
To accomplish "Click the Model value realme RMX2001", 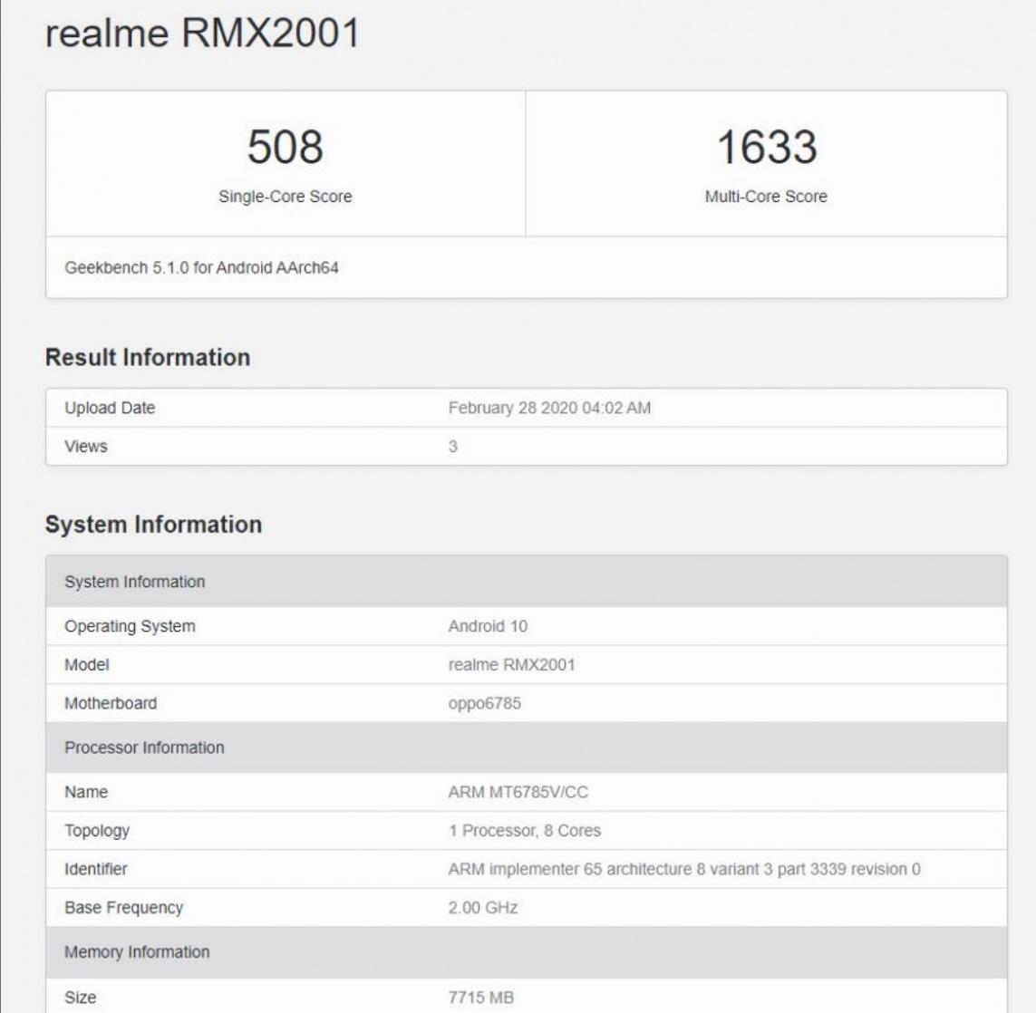I will 511,665.
